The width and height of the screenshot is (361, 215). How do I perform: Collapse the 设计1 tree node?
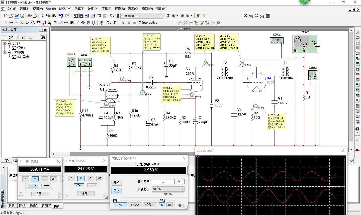point(5,43)
